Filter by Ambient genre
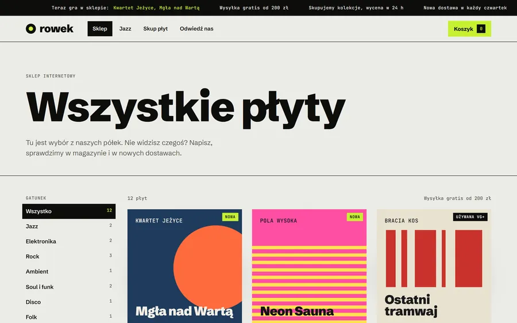The height and width of the screenshot is (323, 517). click(69, 271)
